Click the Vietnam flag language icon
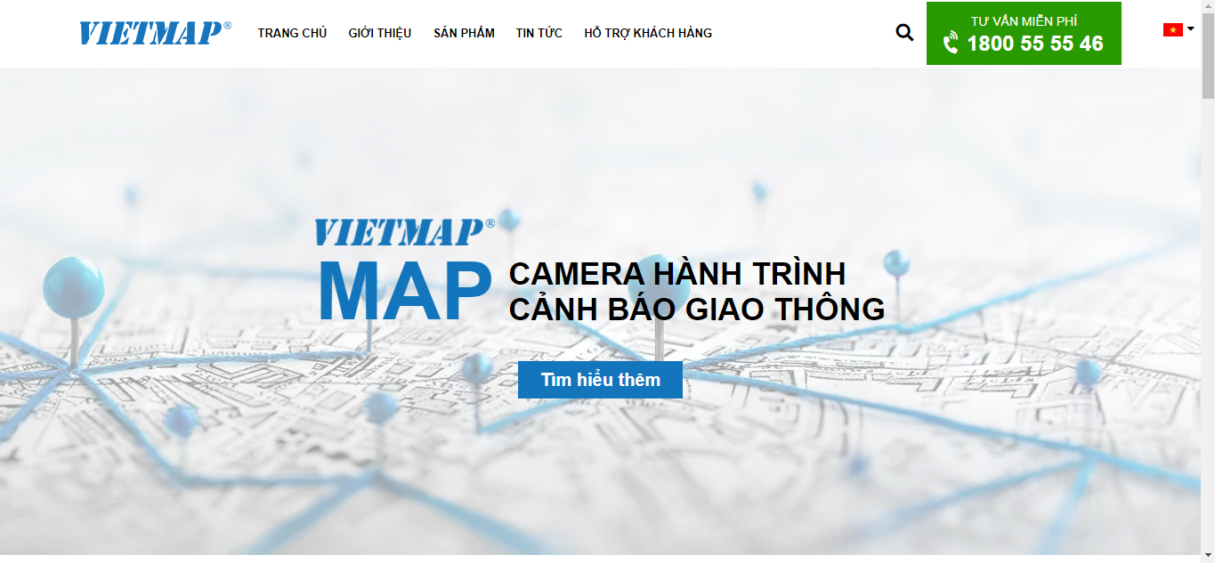Viewport: 1215px width, 563px height. pos(1172,30)
